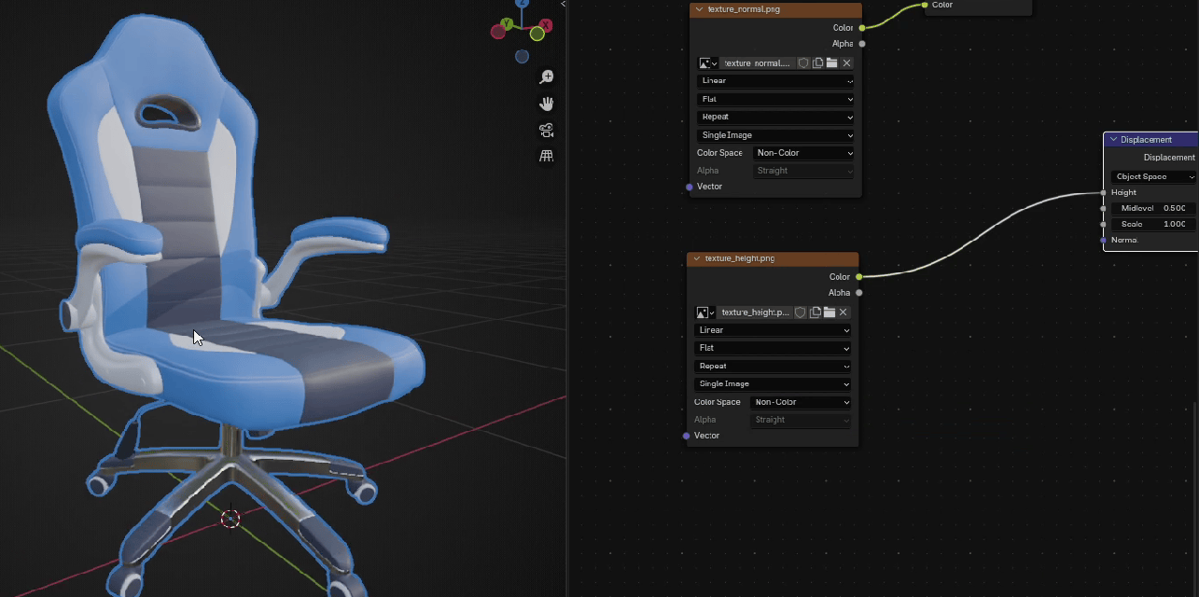Toggle fake user shield on texture_normal
Image resolution: width=1199 pixels, height=597 pixels.
(802, 63)
